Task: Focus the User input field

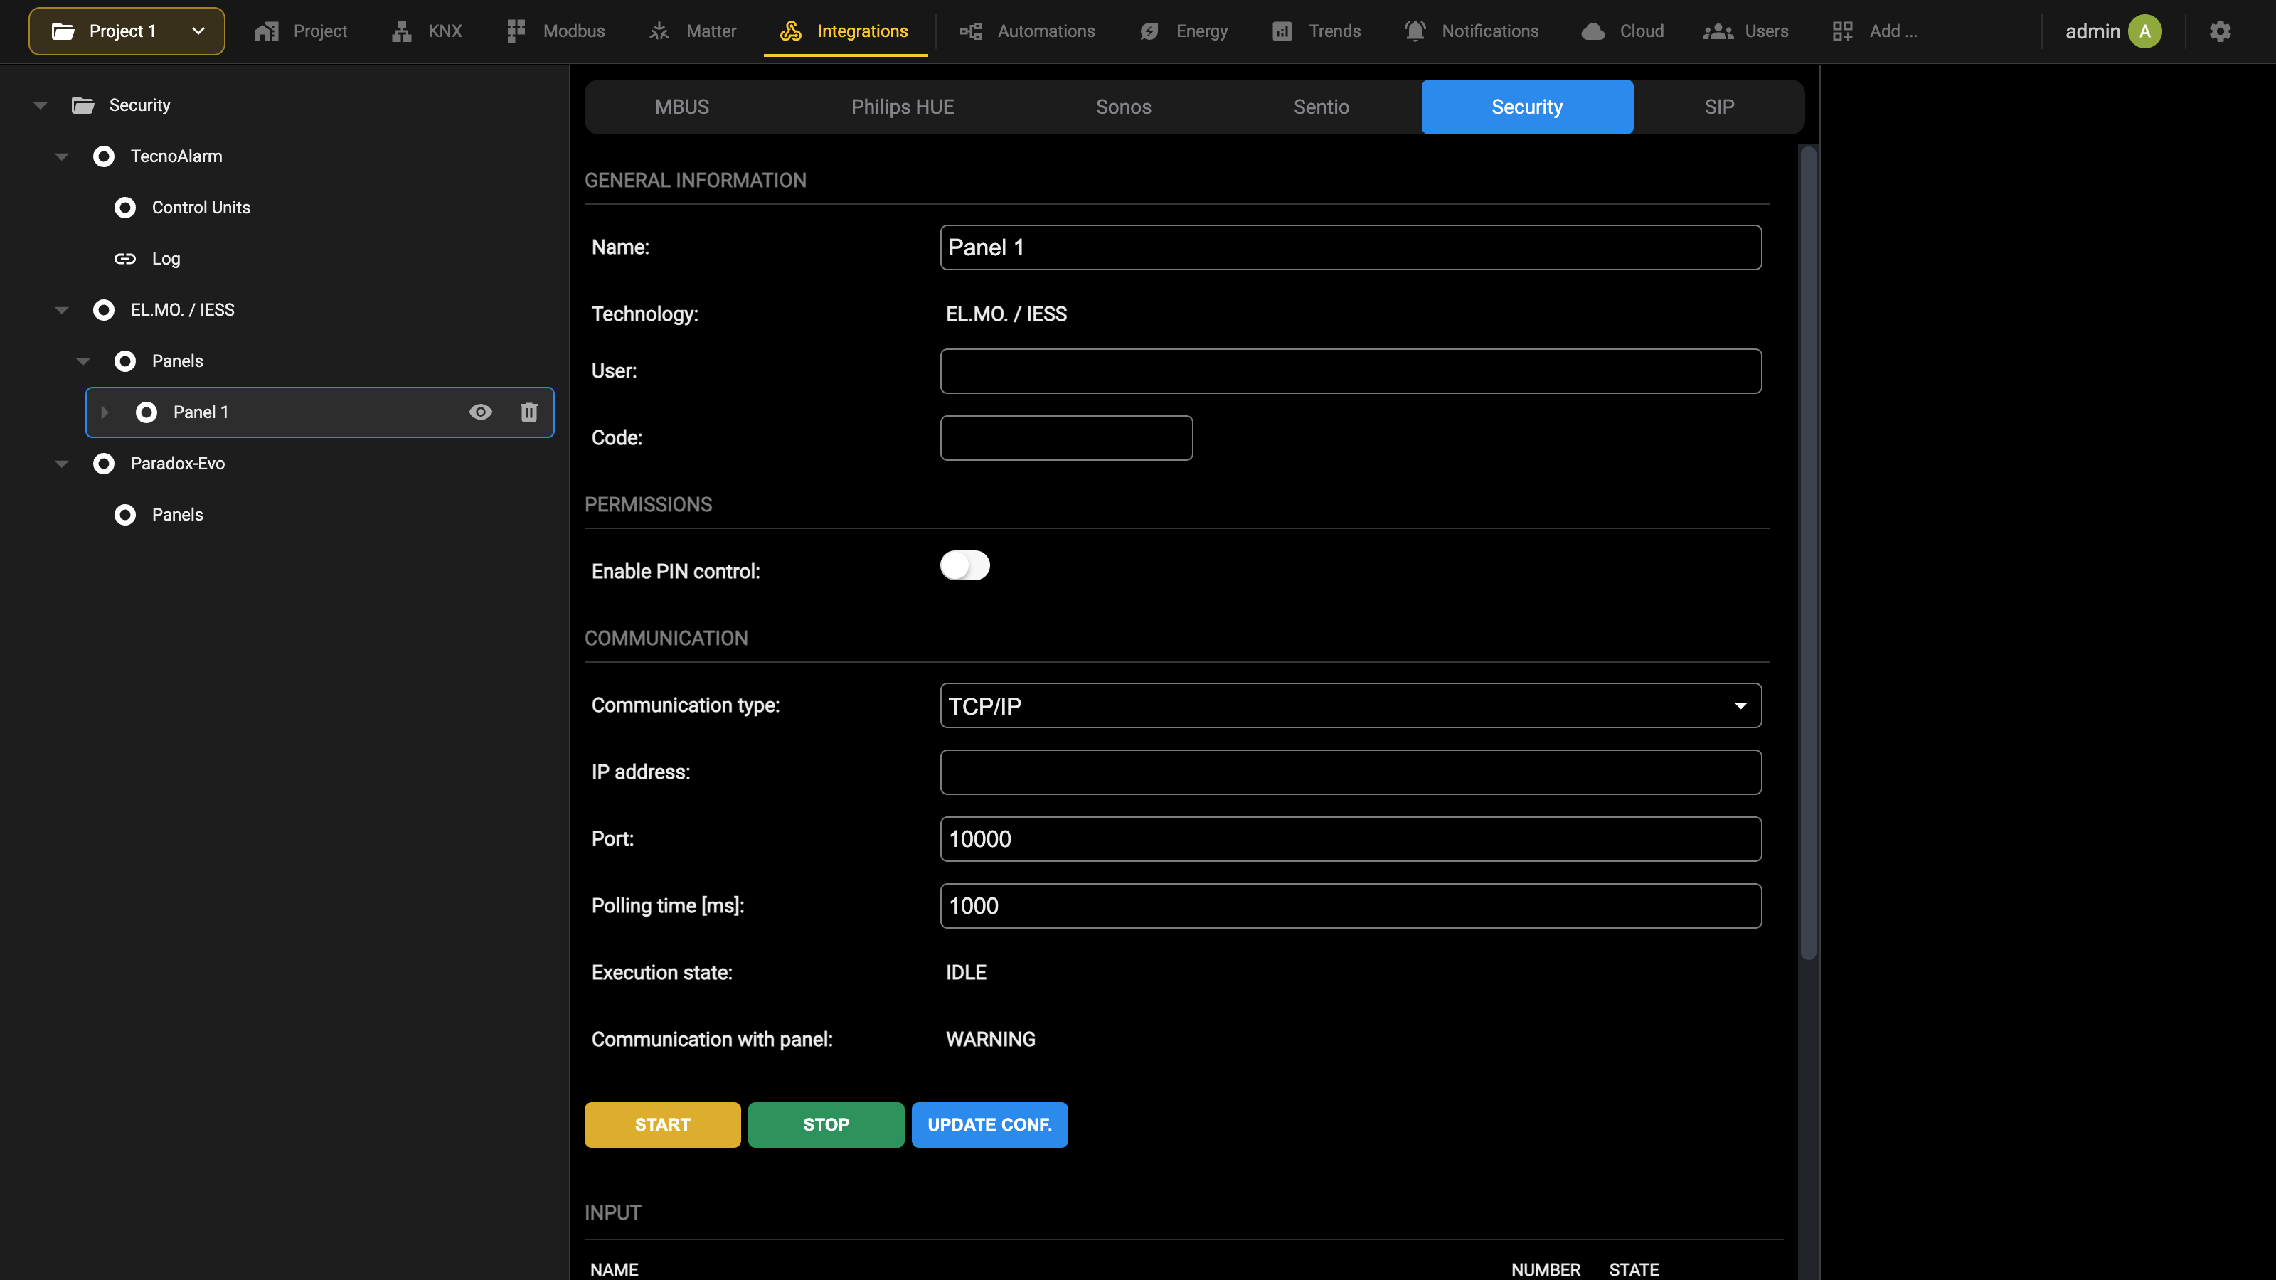Action: 1351,371
